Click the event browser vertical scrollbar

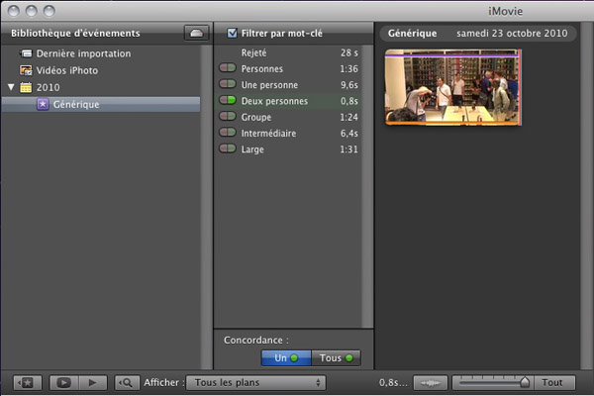pyautogui.click(x=587, y=196)
